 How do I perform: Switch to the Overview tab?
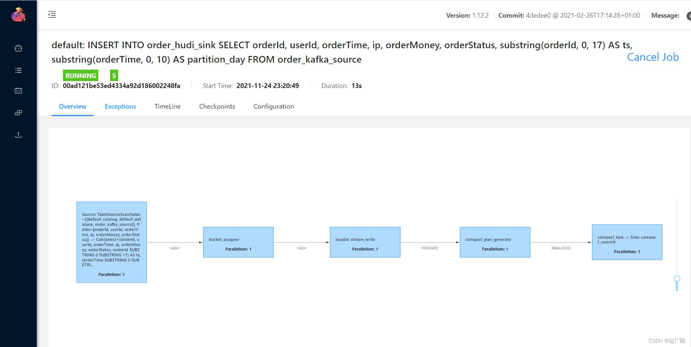(73, 106)
